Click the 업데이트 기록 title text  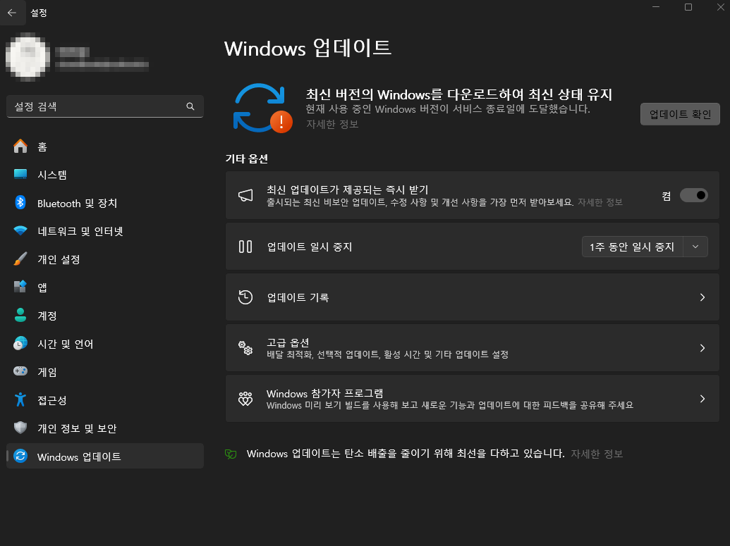tap(298, 297)
